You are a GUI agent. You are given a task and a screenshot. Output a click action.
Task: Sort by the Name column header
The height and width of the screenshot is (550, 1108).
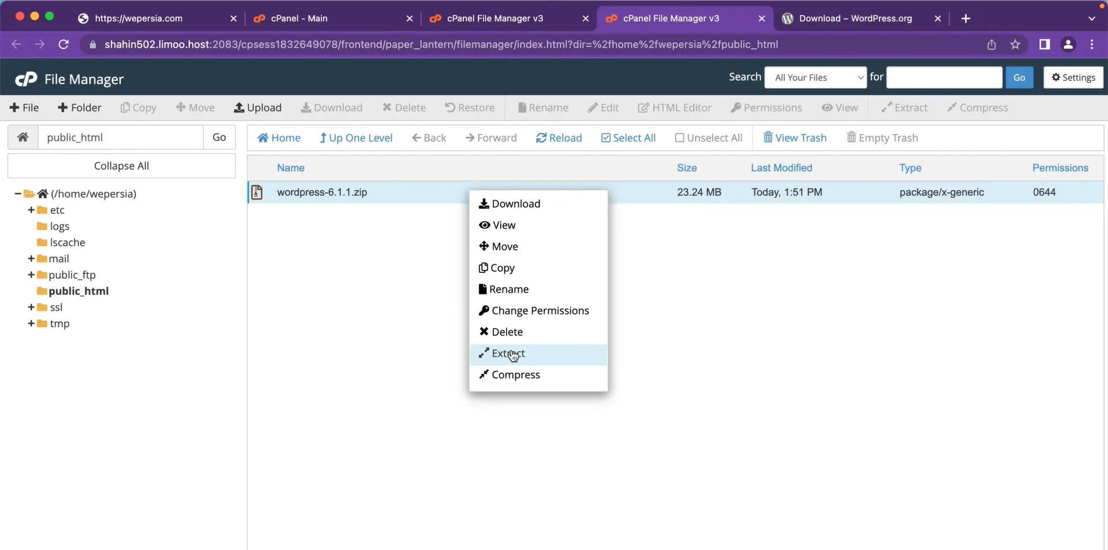coord(290,168)
